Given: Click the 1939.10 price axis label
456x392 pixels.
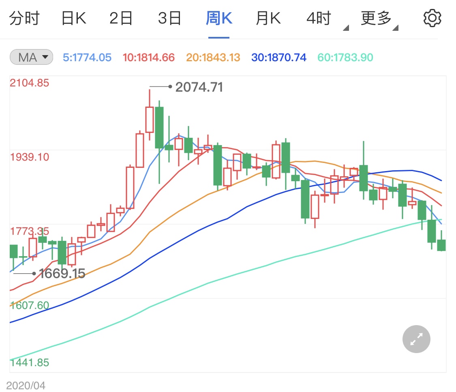Looking at the screenshot, I should pyautogui.click(x=30, y=157).
